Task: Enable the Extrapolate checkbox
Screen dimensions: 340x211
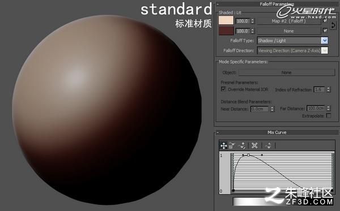Action: click(x=329, y=116)
